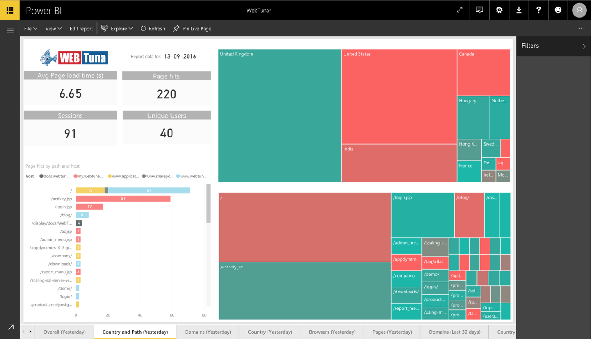This screenshot has height=339, width=591.
Task: Click www.webtun... light blue legend entry
Action: (191, 176)
